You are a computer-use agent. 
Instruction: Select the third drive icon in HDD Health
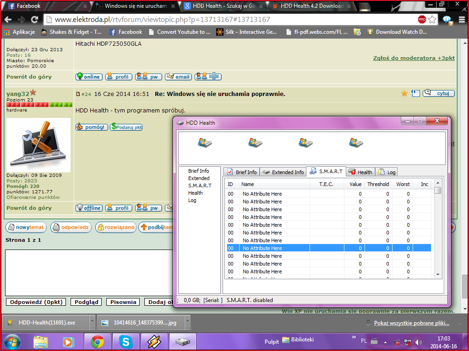click(x=305, y=143)
